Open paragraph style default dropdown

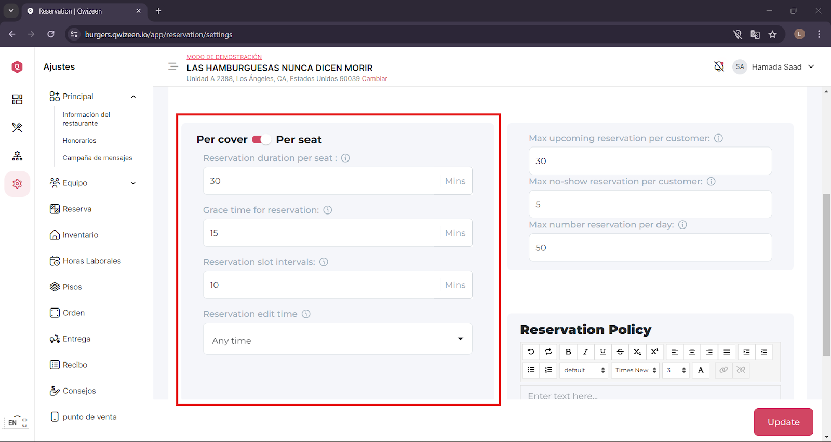(584, 370)
